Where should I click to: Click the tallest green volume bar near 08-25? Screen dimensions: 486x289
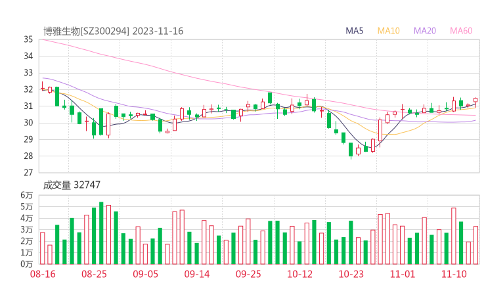click(x=101, y=233)
